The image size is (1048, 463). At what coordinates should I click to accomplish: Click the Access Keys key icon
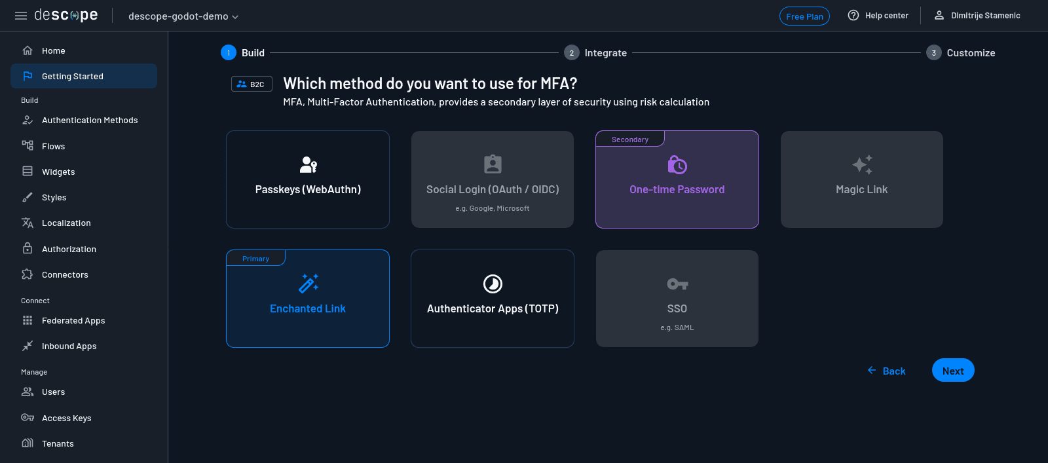click(x=28, y=418)
